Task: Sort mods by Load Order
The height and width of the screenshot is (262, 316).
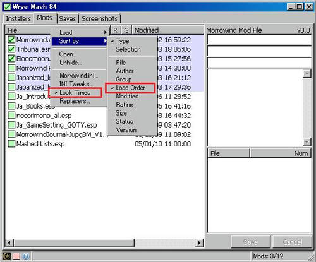Action: click(x=130, y=88)
